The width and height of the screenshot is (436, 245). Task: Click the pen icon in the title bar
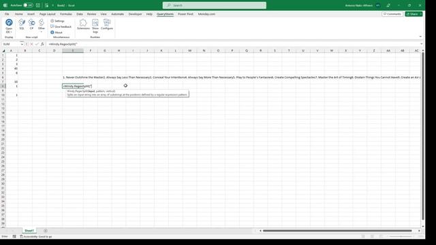[388, 5]
